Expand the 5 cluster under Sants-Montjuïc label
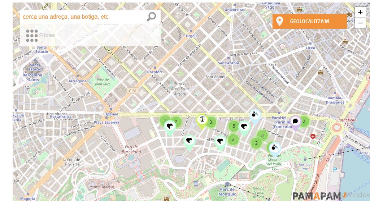Screen dimensions: 370x201 coord(234,126)
